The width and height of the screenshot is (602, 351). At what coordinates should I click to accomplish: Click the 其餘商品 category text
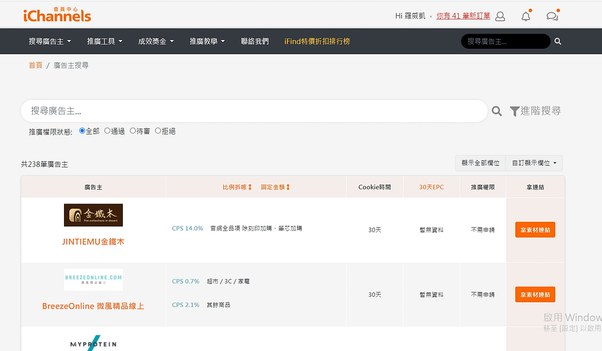[219, 305]
